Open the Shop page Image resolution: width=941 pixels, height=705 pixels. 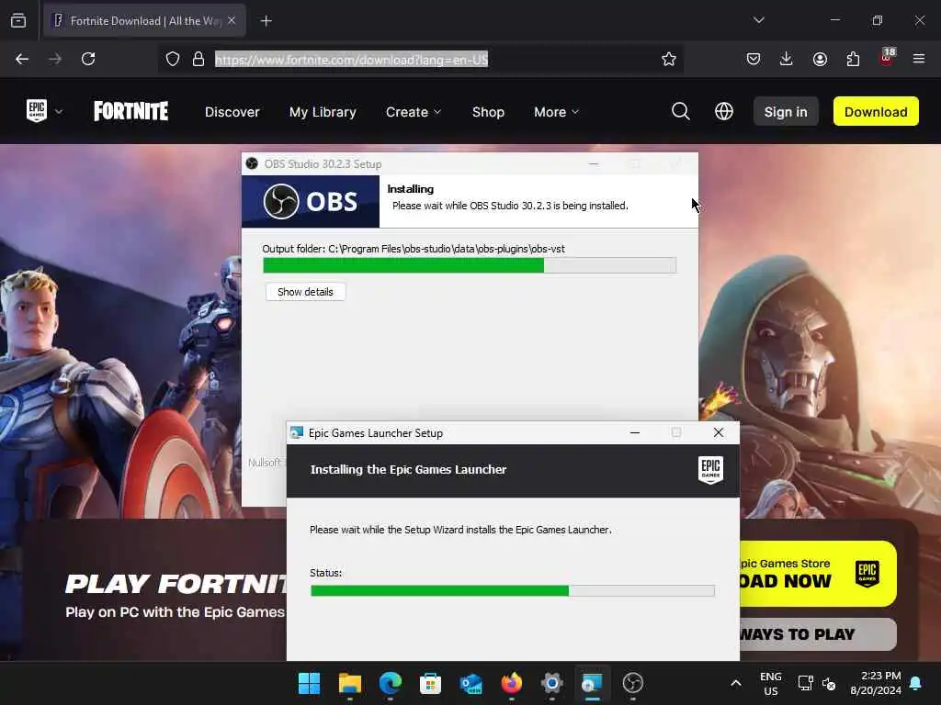488,112
